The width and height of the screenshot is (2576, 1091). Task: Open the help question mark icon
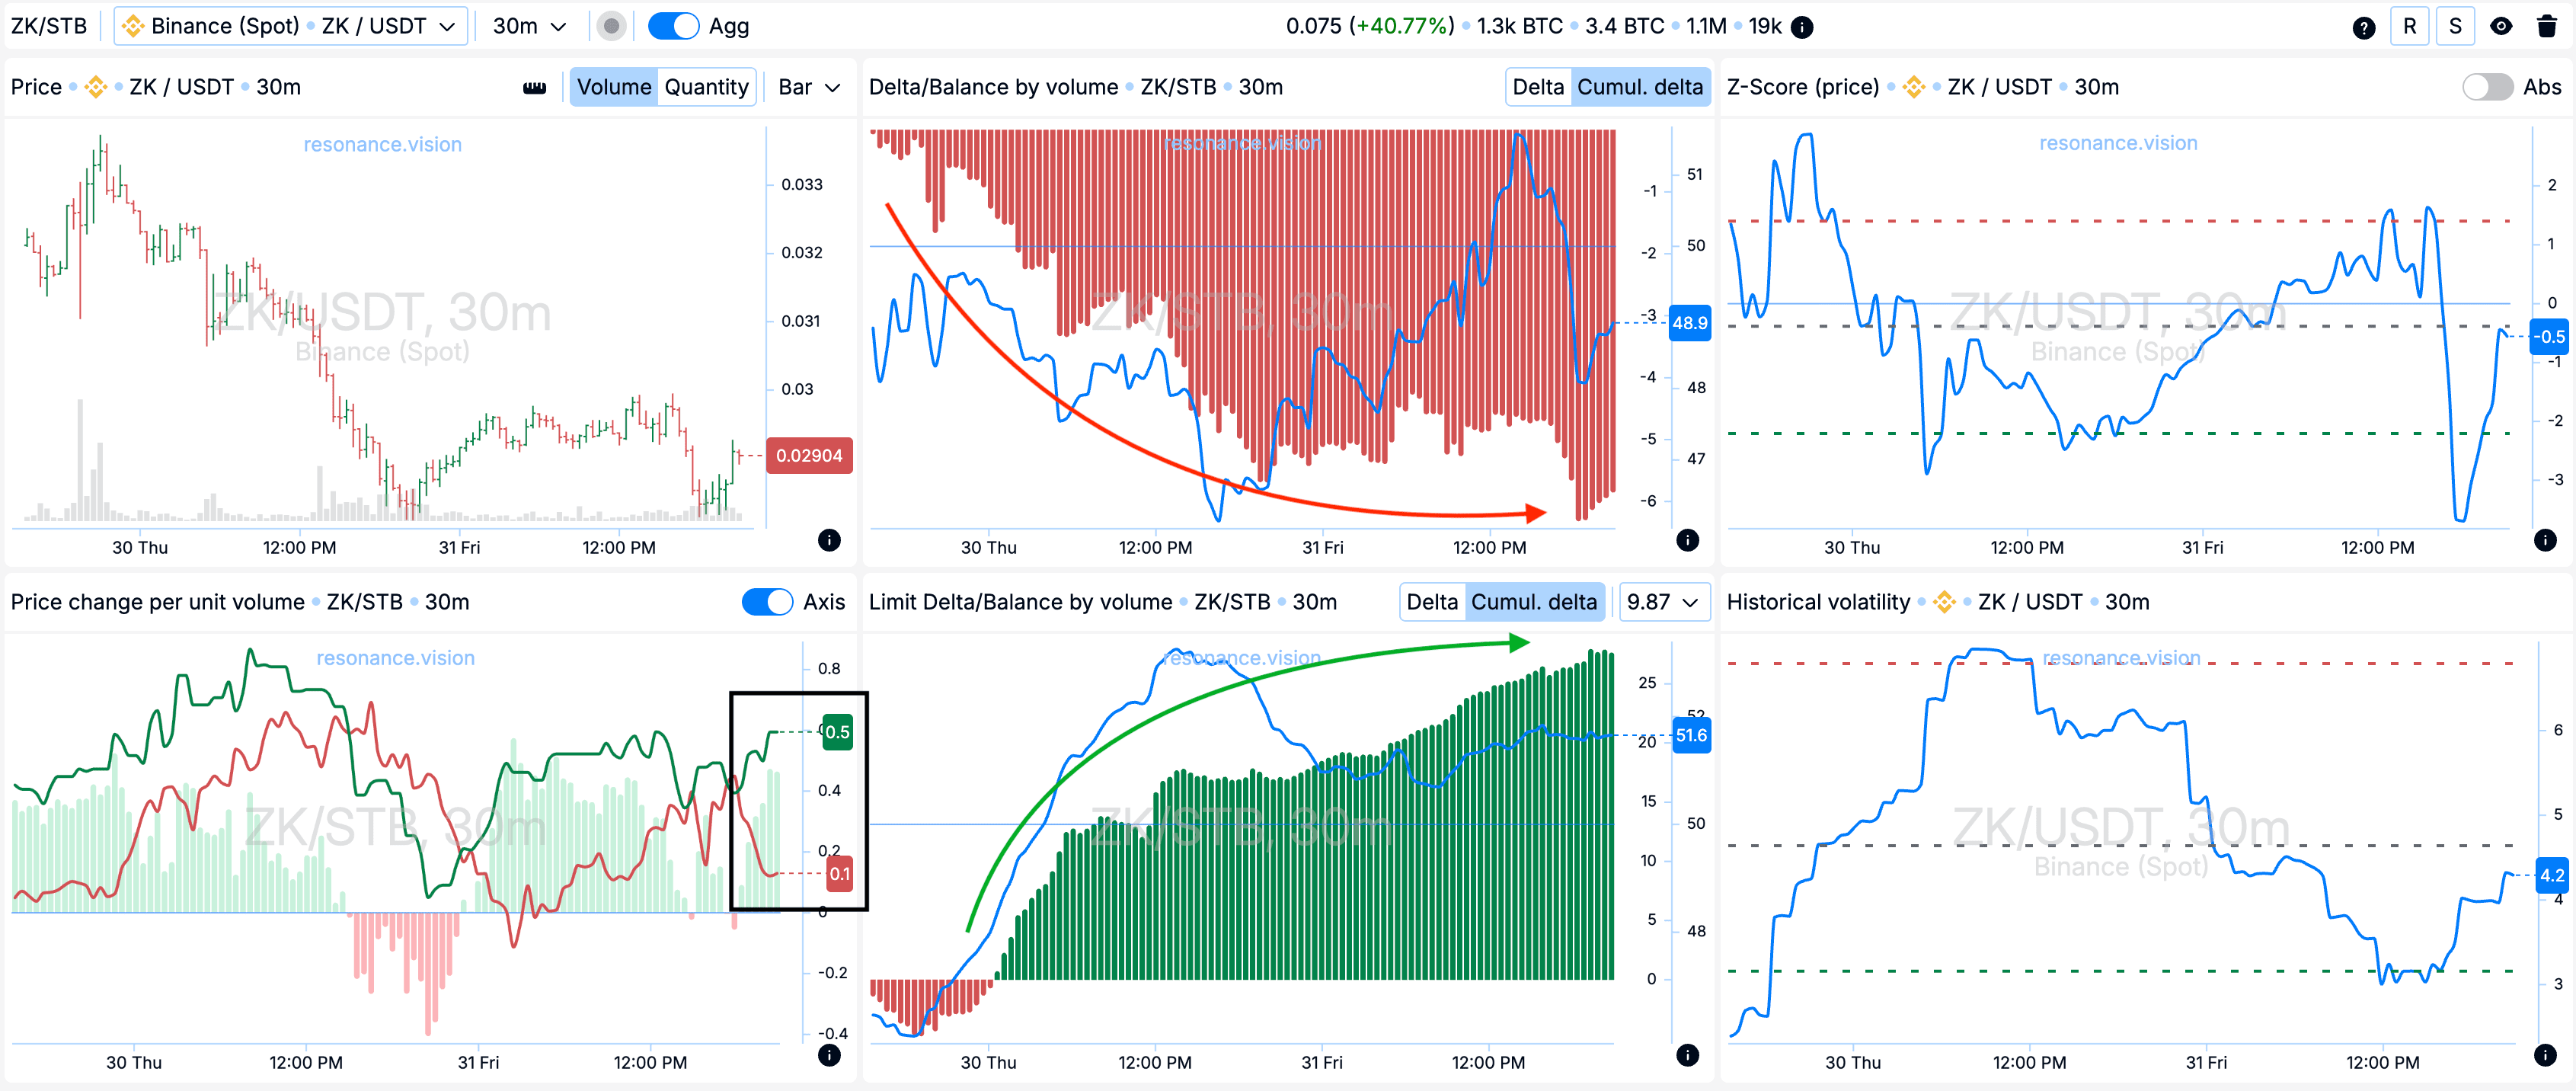2363,26
